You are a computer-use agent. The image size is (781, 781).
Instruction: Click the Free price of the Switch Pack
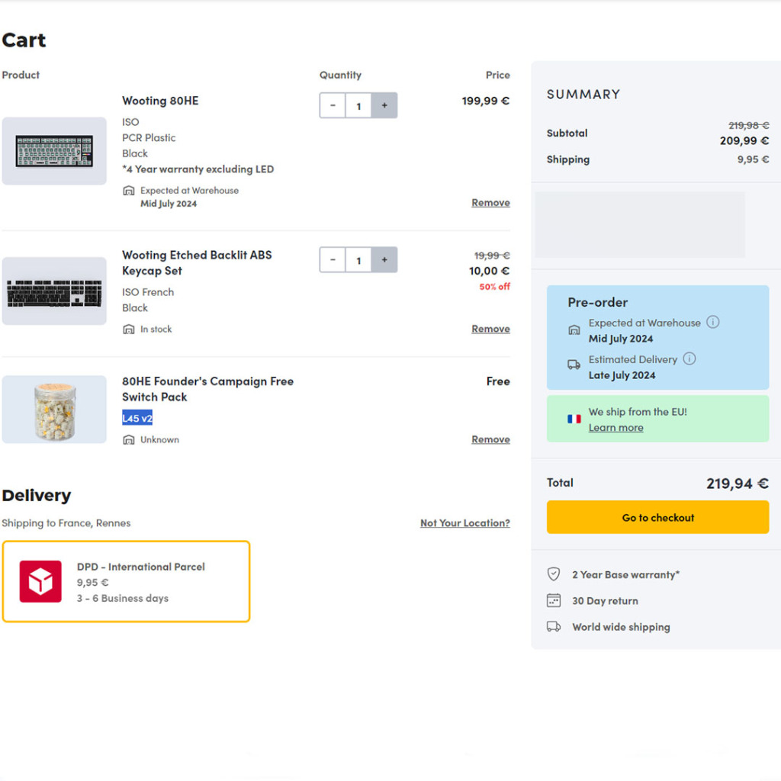point(498,381)
